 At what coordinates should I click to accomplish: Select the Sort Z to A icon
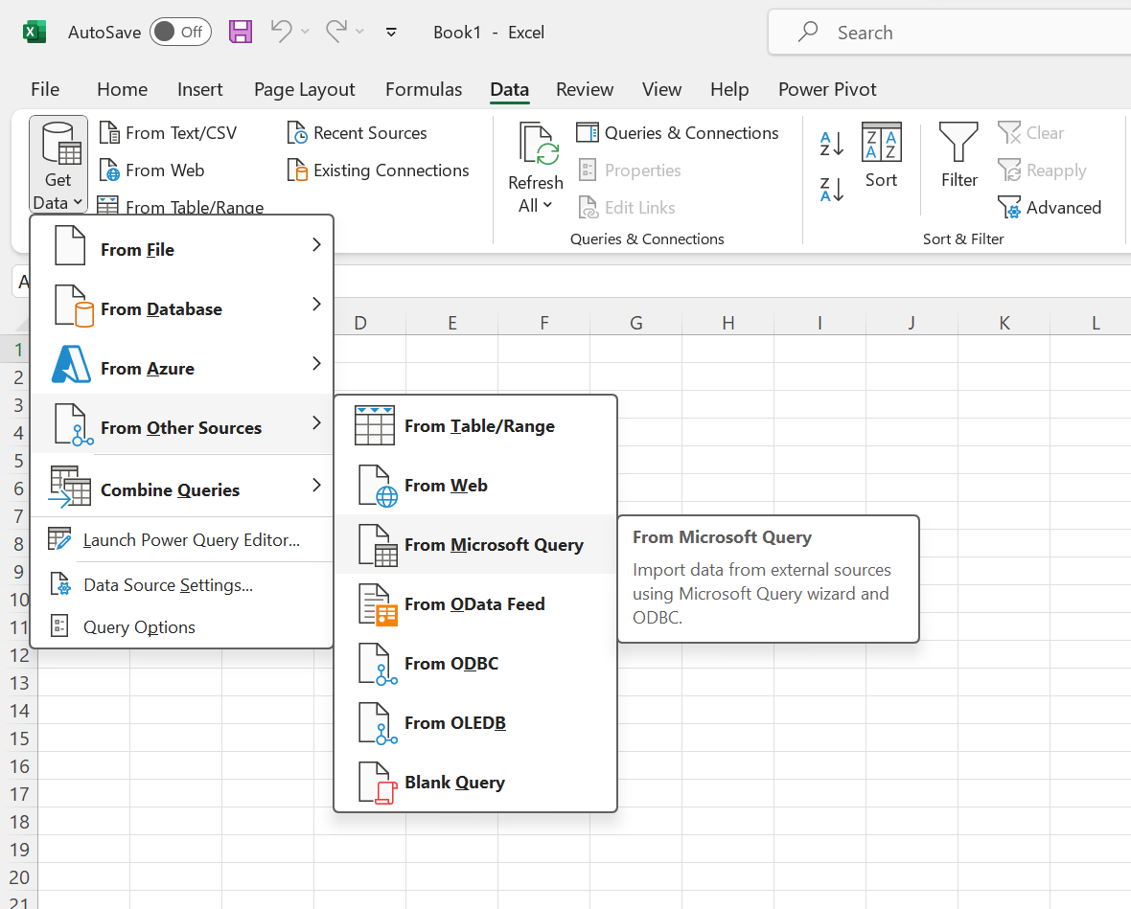[831, 190]
